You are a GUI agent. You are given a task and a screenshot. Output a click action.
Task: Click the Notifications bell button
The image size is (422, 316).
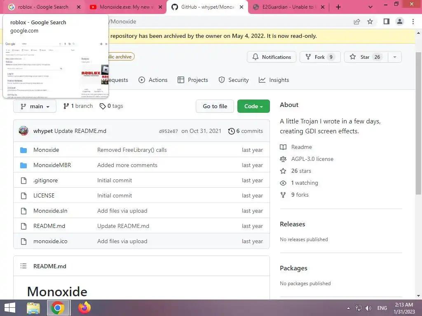coord(272,57)
